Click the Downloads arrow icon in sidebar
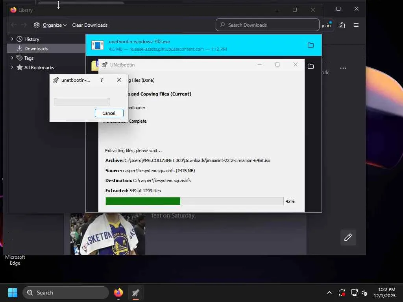Viewport: 403px width, 302px height. point(20,48)
